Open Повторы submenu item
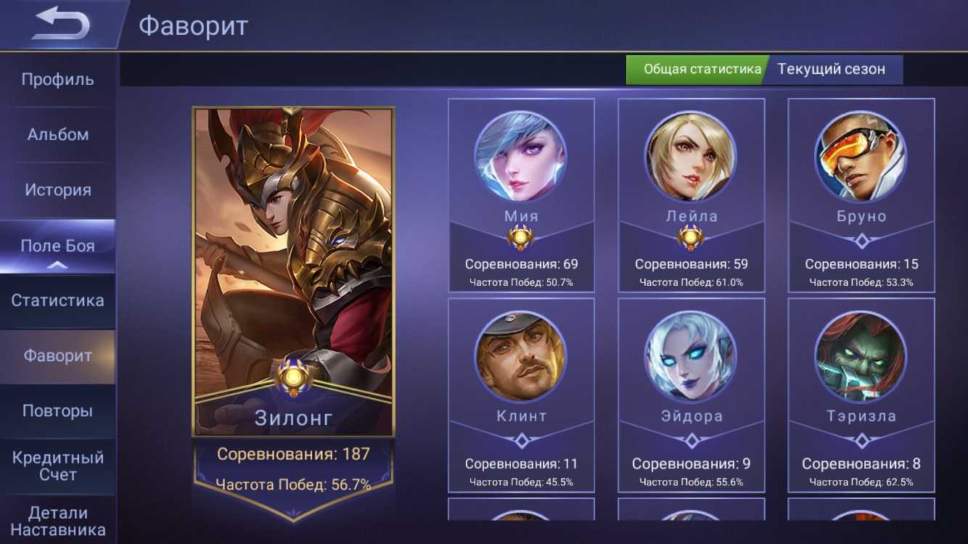 [57, 411]
